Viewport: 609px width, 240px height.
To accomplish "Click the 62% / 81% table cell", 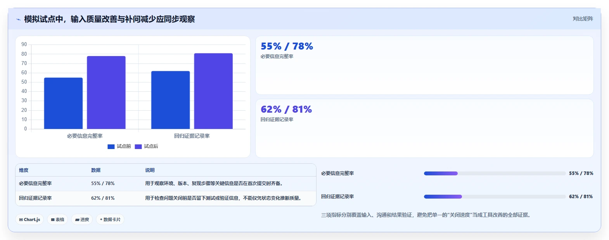I will [103, 198].
